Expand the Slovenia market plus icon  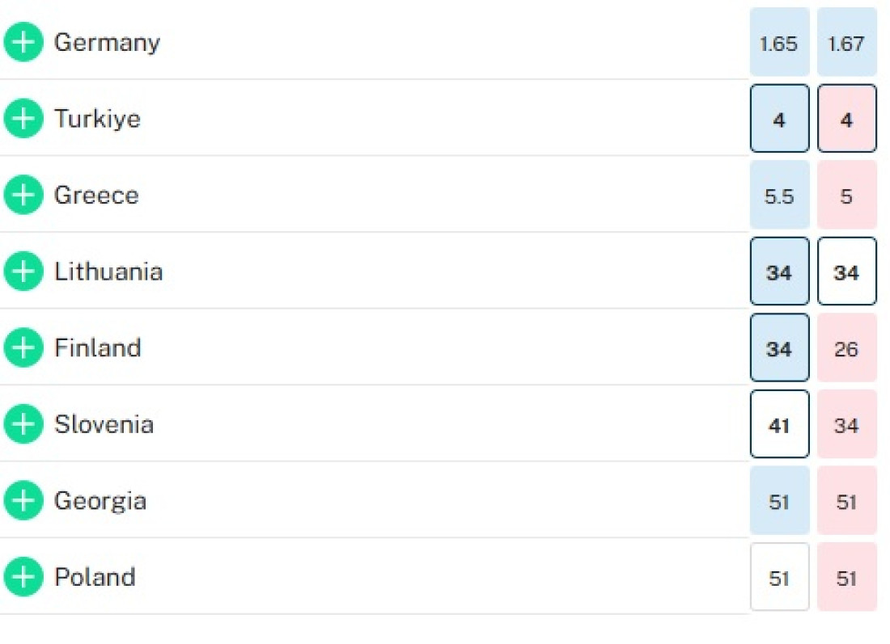point(23,424)
